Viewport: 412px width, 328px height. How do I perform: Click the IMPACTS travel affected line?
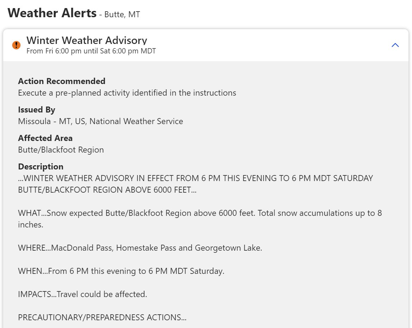click(82, 294)
